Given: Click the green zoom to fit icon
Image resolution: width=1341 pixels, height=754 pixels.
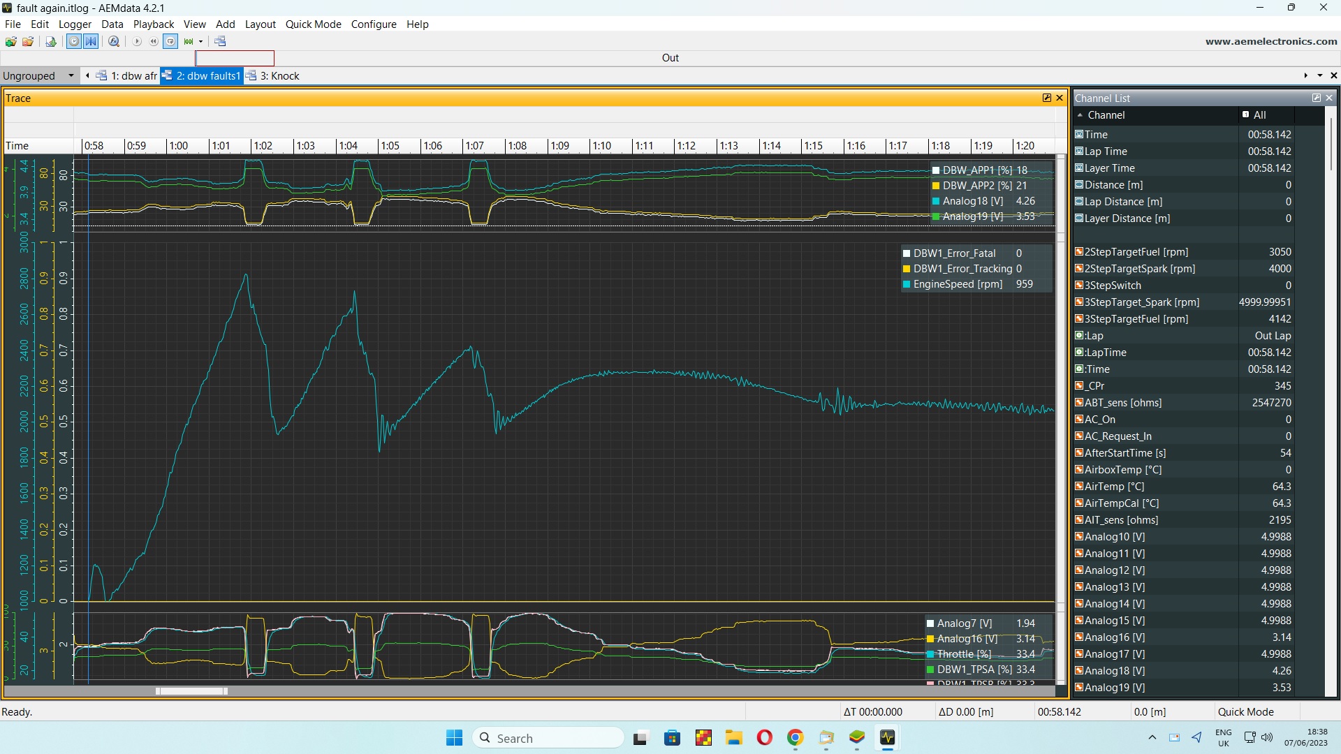Looking at the screenshot, I should click(188, 42).
